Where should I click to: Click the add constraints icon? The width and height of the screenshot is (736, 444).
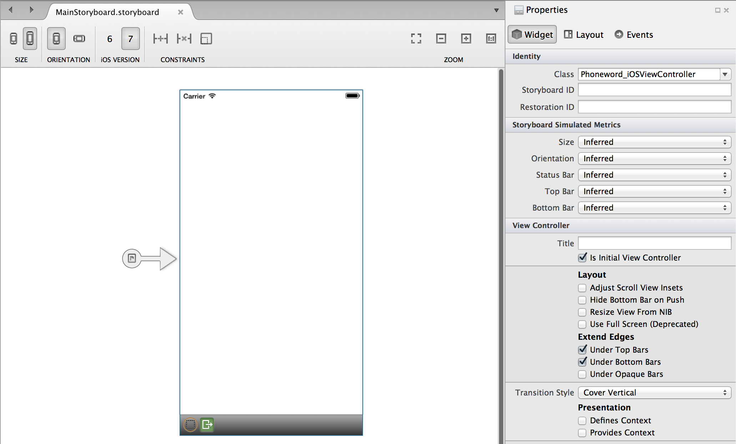[160, 39]
